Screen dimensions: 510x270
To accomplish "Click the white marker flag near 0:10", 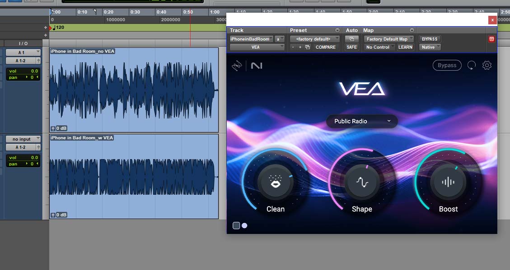I will click(x=95, y=11).
